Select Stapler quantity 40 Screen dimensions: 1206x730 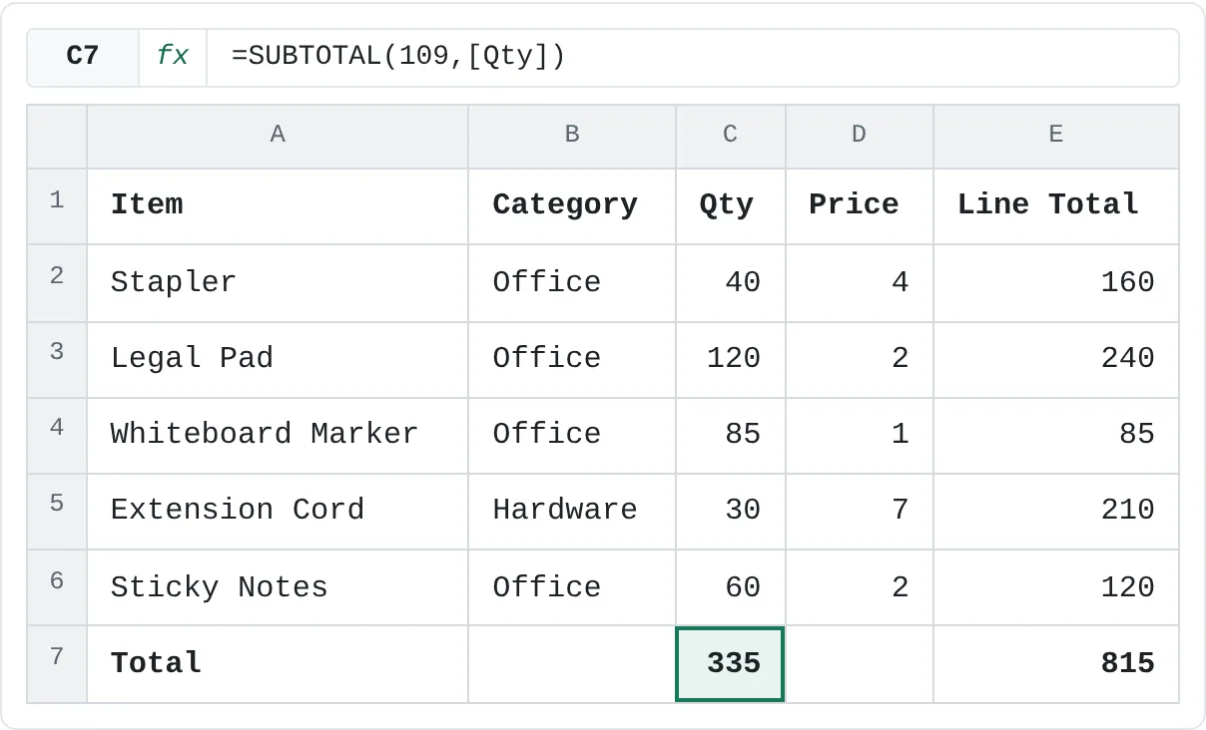pyautogui.click(x=731, y=283)
